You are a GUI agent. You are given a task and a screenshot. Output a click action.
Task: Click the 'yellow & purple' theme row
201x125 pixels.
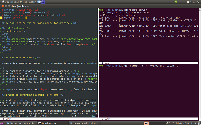[49, 44]
